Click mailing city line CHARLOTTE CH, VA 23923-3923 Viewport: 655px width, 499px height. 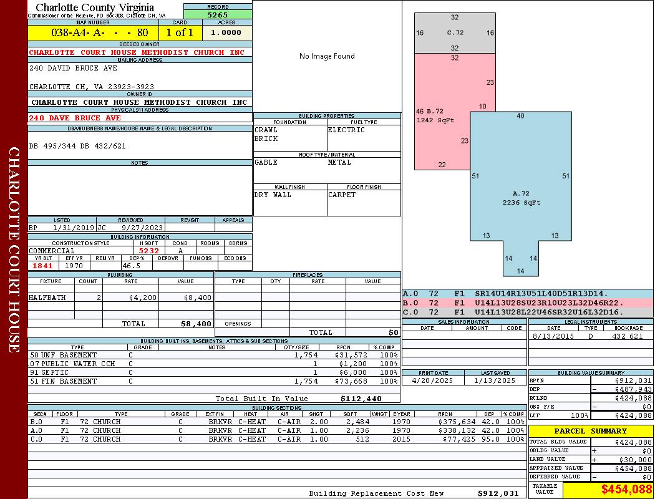pyautogui.click(x=92, y=87)
